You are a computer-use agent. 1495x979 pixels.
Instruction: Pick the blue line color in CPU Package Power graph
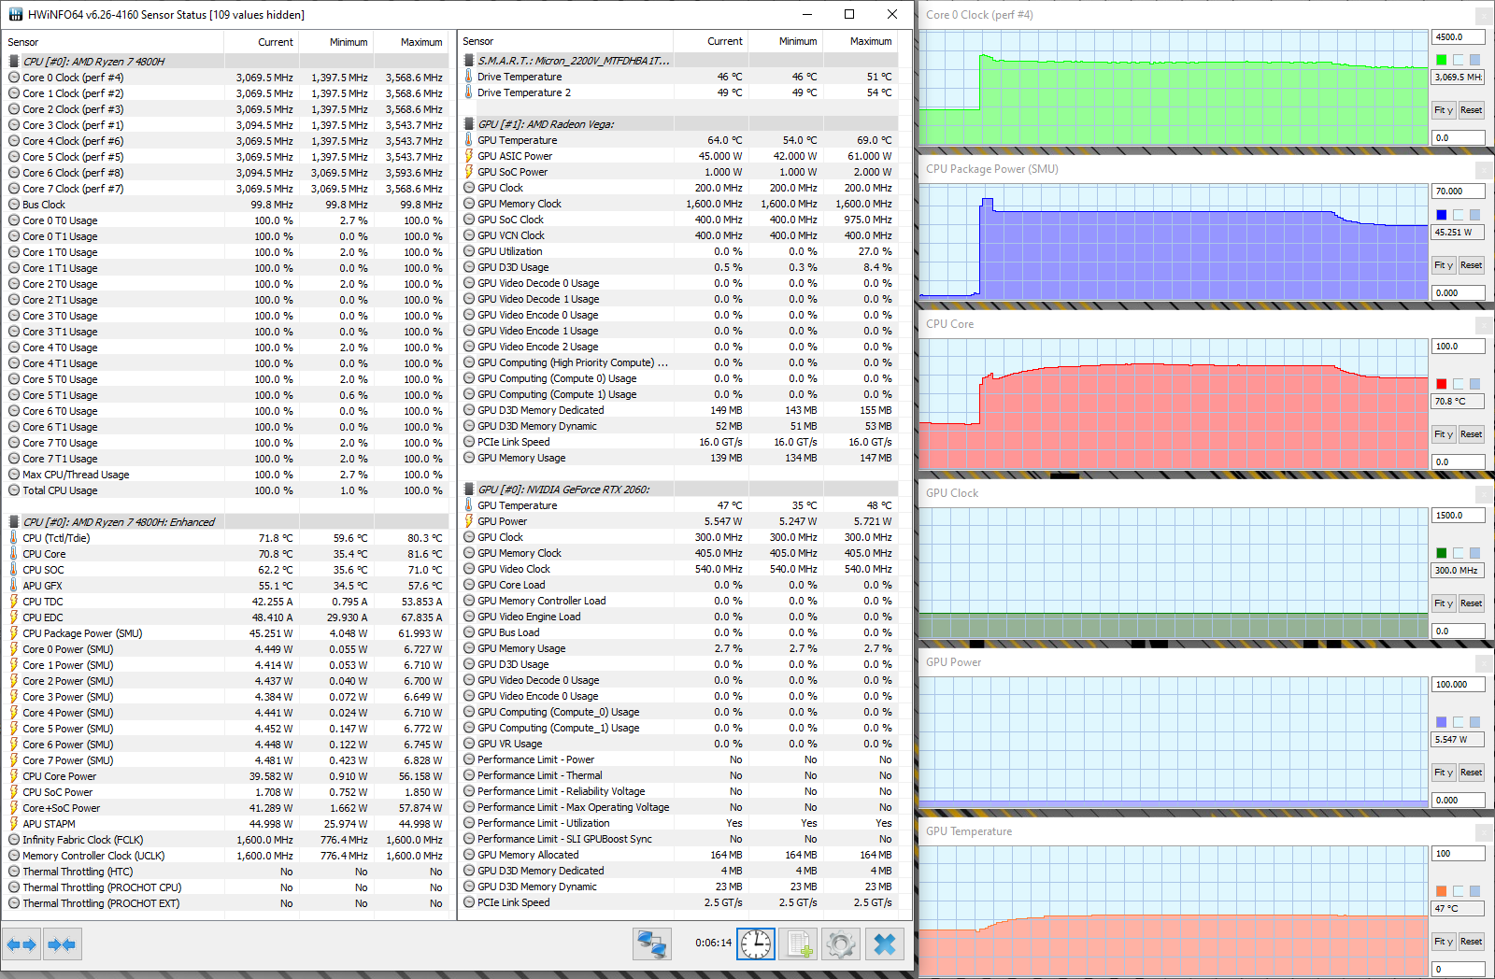tap(1441, 215)
